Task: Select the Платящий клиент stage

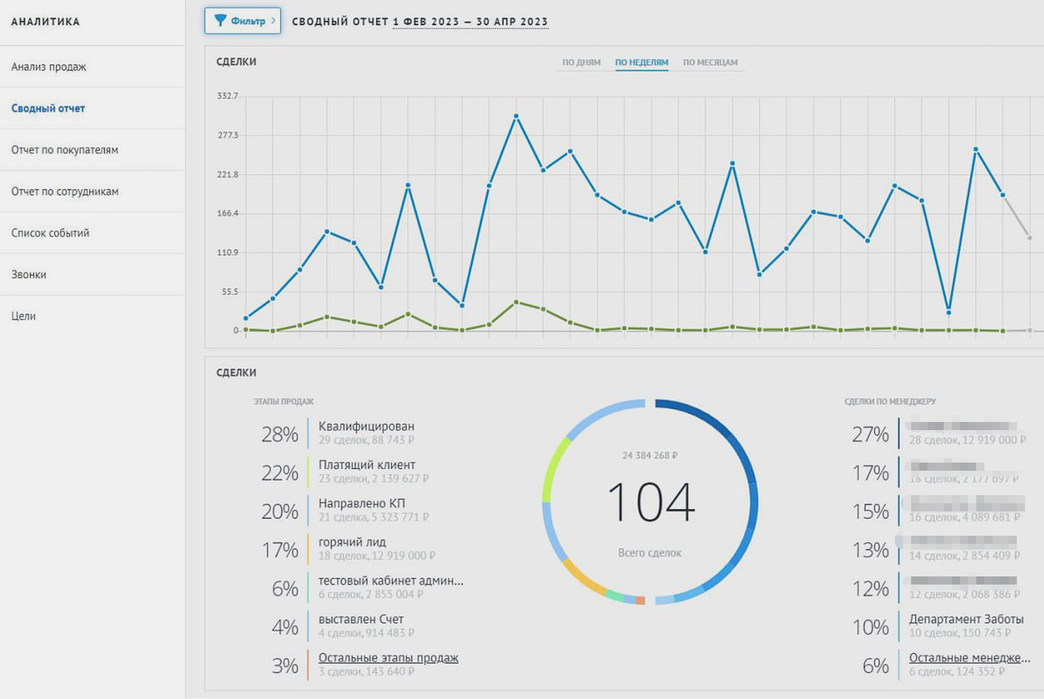Action: [367, 465]
